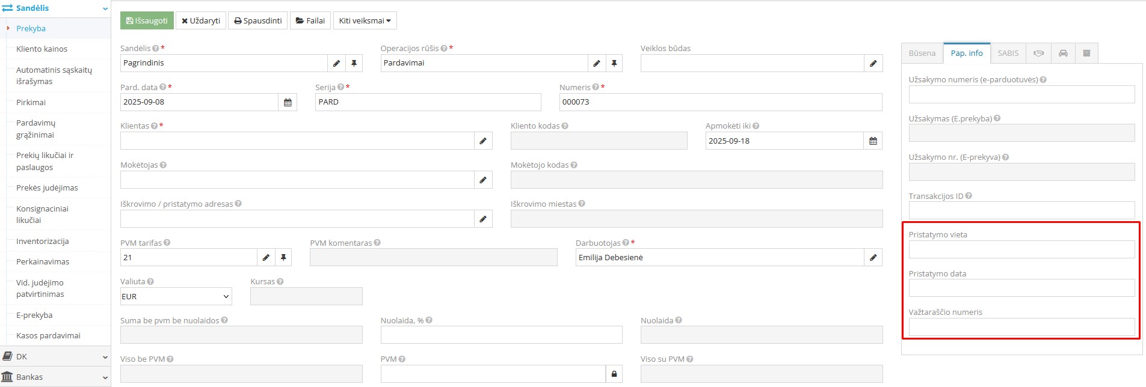Click the Pristatymo vieta input field

click(x=1021, y=249)
